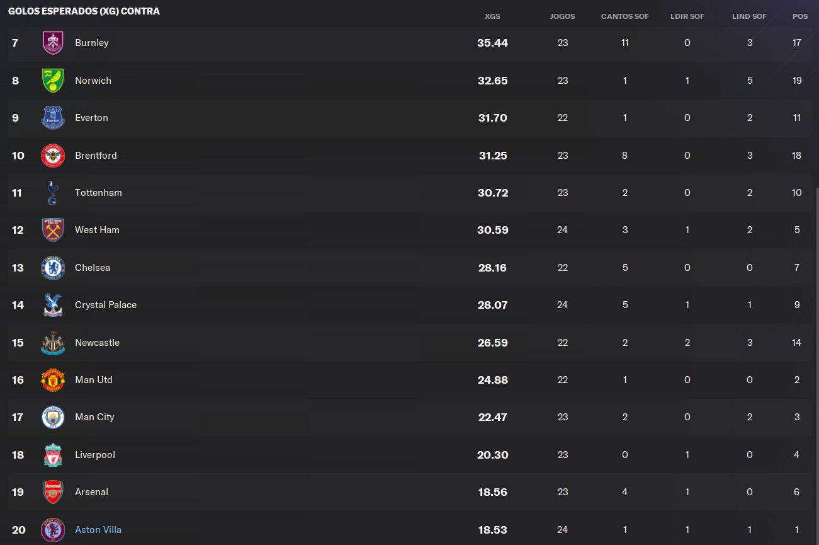Open Man City team name
The height and width of the screenshot is (545, 819).
[x=94, y=417]
